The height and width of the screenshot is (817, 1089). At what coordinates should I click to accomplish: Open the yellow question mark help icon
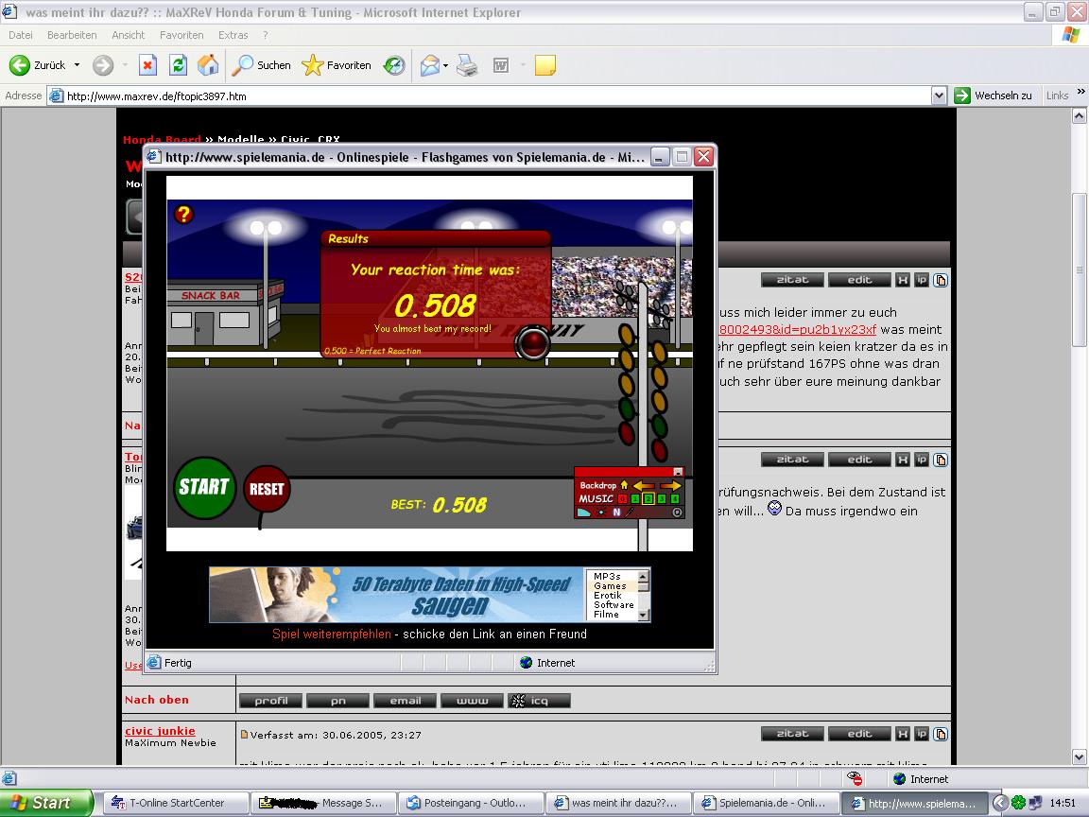pyautogui.click(x=184, y=215)
